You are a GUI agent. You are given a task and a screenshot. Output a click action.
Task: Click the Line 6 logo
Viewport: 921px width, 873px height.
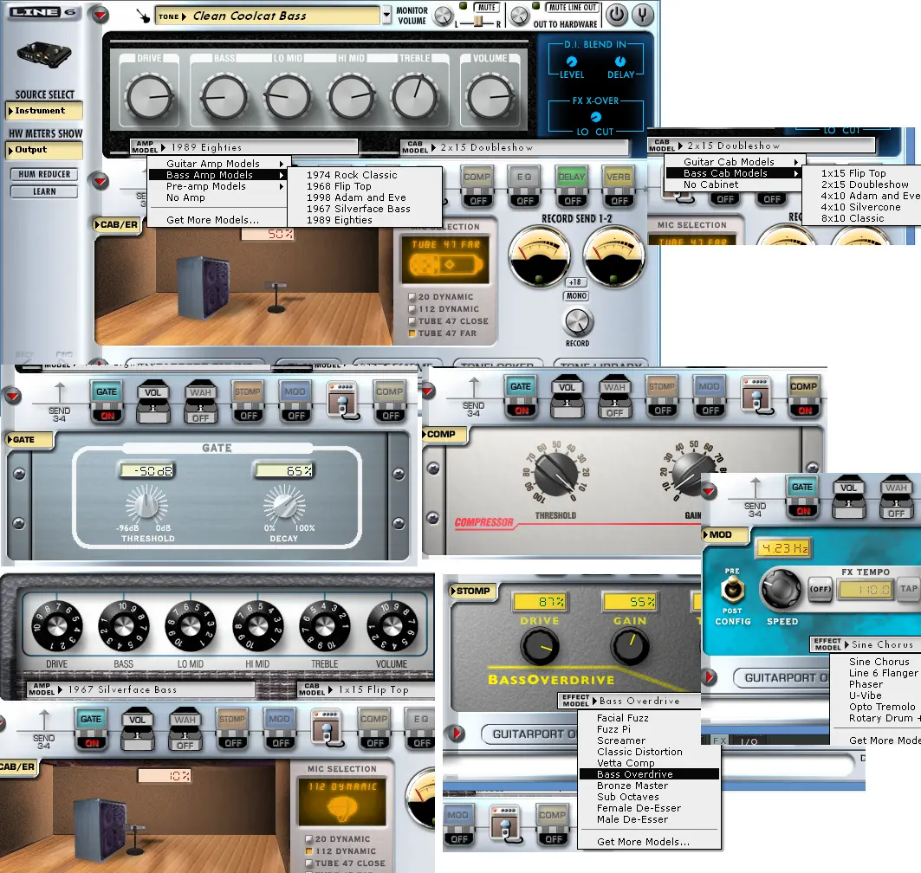pos(42,12)
